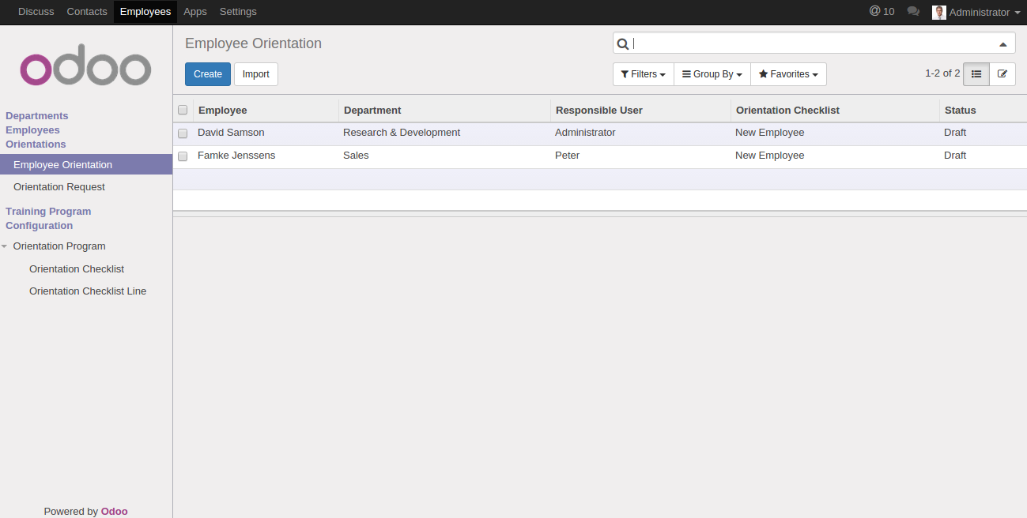Open the Apps top menu
This screenshot has height=518, width=1027.
point(195,12)
